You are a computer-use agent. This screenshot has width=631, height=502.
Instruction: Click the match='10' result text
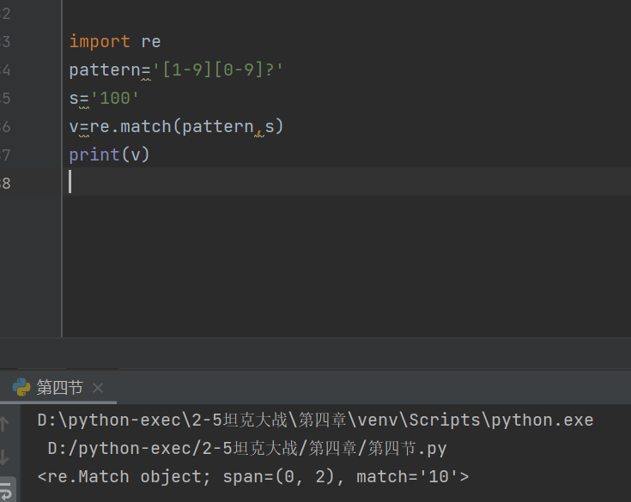pos(408,476)
